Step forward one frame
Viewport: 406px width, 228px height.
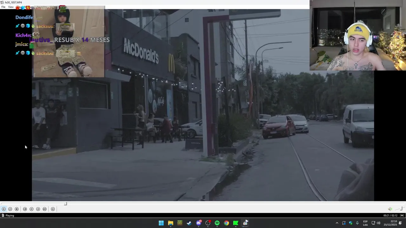coord(53,209)
